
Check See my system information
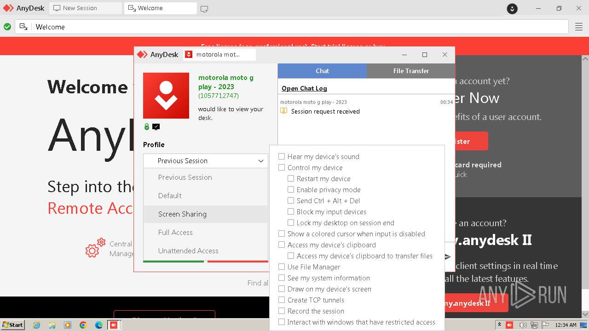(x=282, y=278)
